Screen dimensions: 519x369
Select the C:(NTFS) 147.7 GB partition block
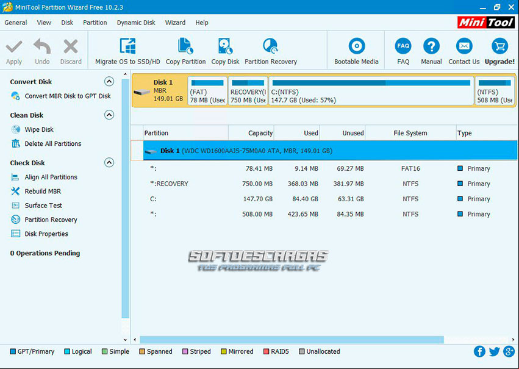tap(371, 91)
